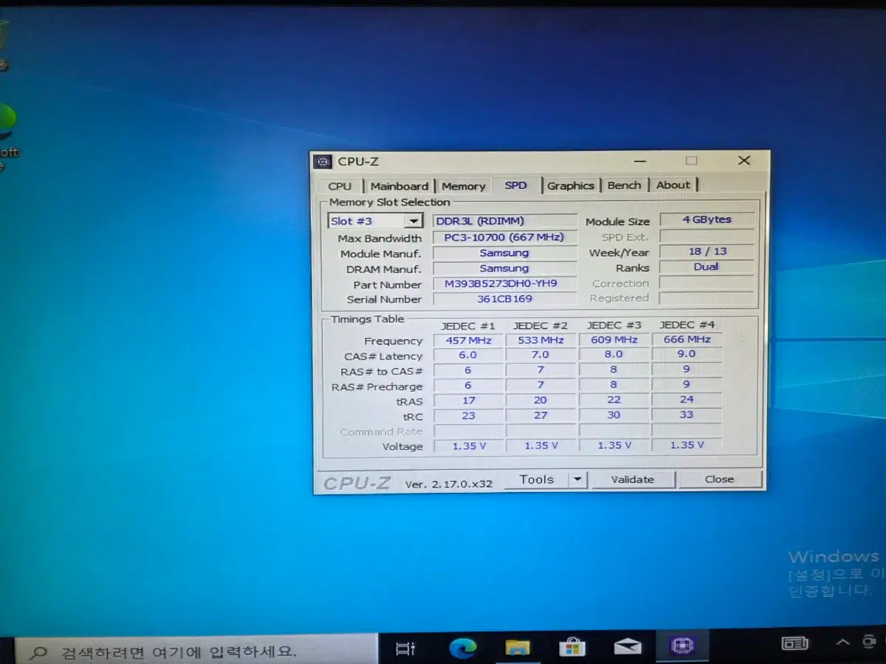Open the Mail app taskbar icon
Viewport: 886px width, 664px height.
628,648
